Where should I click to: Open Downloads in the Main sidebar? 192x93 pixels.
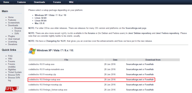(13, 25)
